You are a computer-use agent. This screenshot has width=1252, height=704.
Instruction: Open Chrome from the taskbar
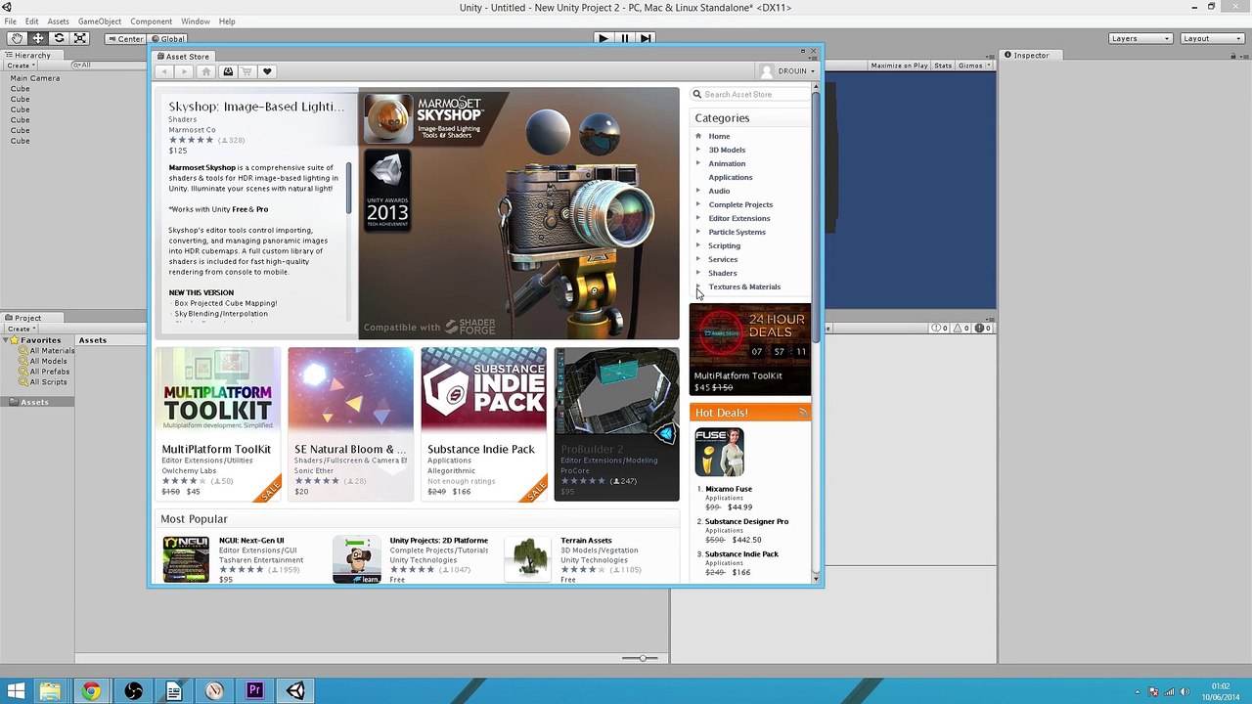(x=91, y=691)
